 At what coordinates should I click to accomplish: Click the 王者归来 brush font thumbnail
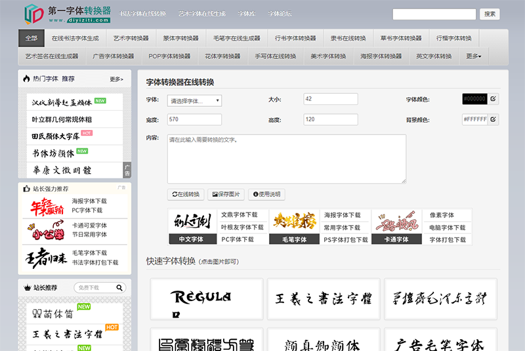[47, 257]
